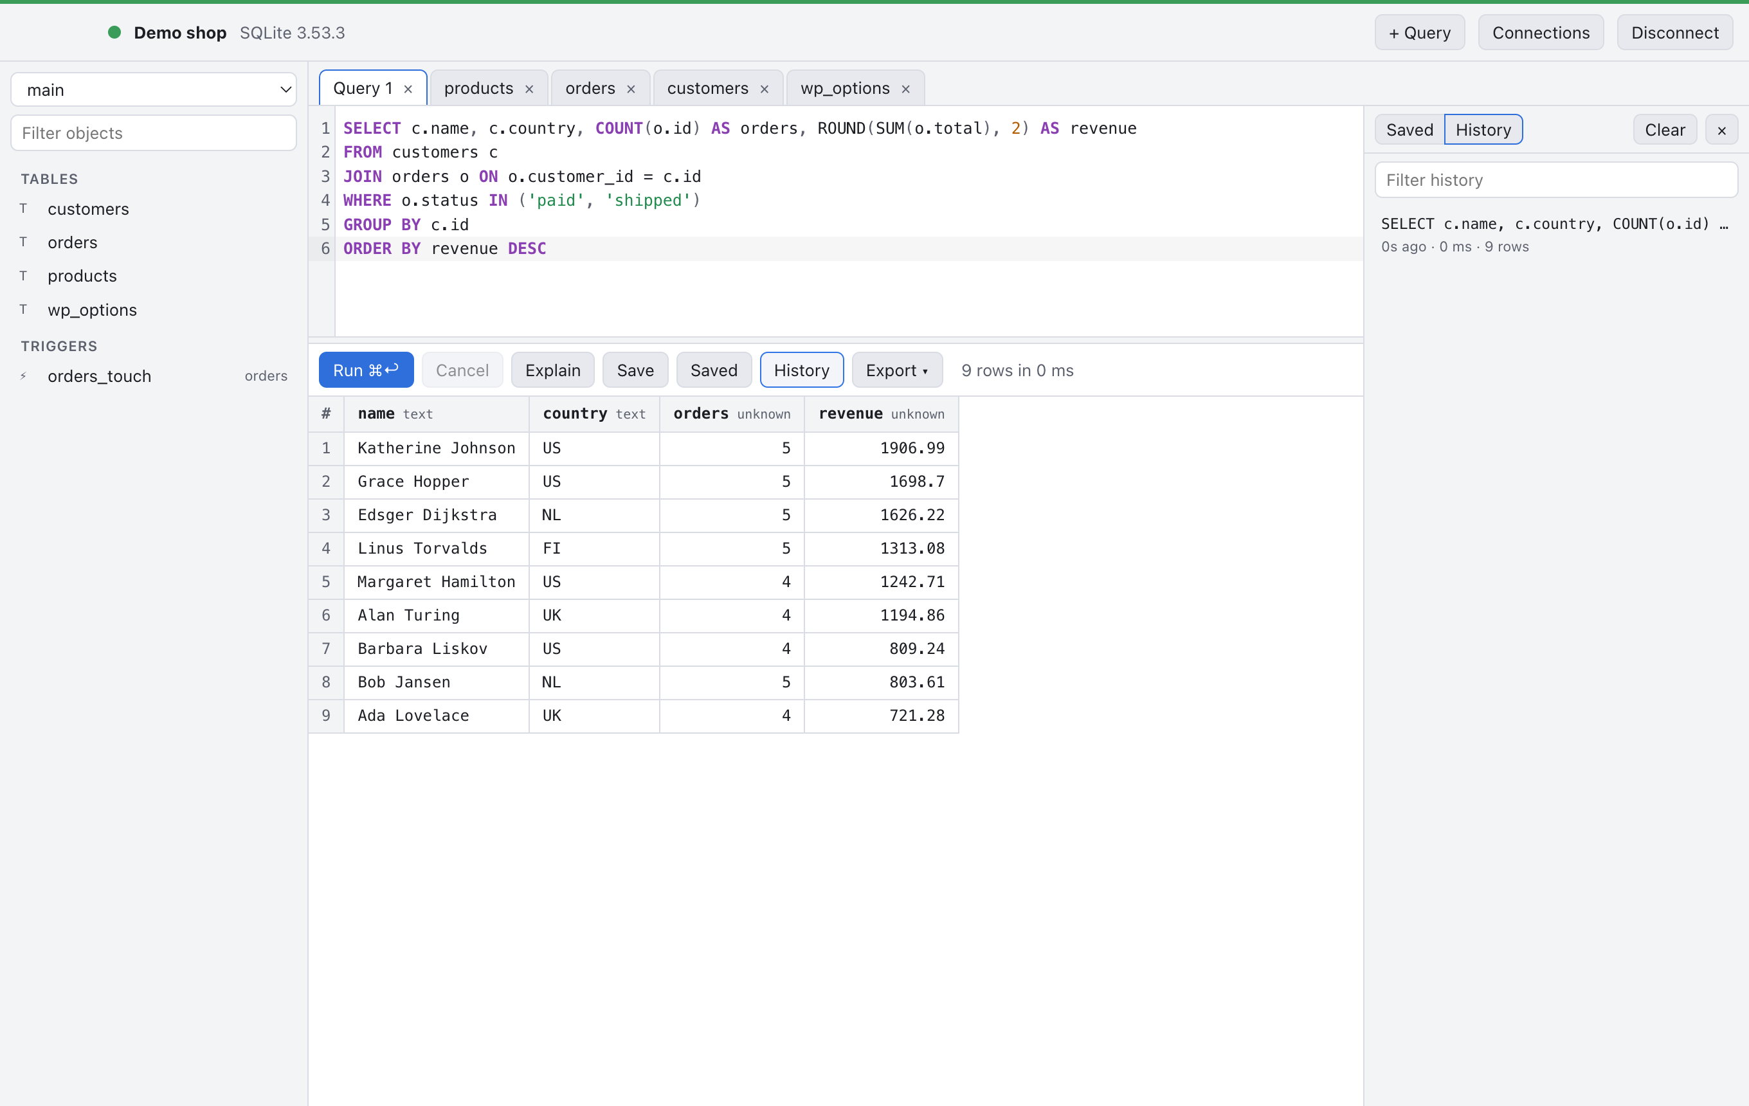Disconnect from the Demo shop database
This screenshot has width=1749, height=1106.
1675,33
